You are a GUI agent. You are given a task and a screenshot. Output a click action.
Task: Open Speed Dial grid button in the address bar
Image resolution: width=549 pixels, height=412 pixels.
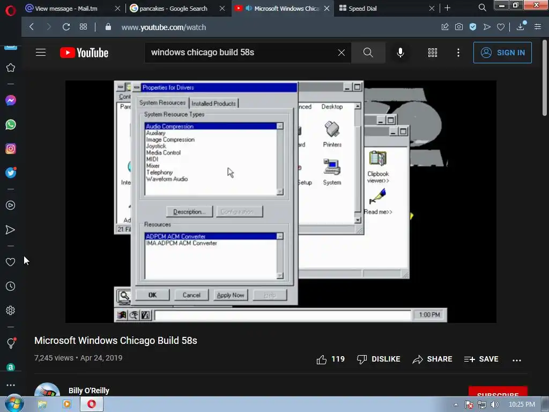tap(83, 27)
